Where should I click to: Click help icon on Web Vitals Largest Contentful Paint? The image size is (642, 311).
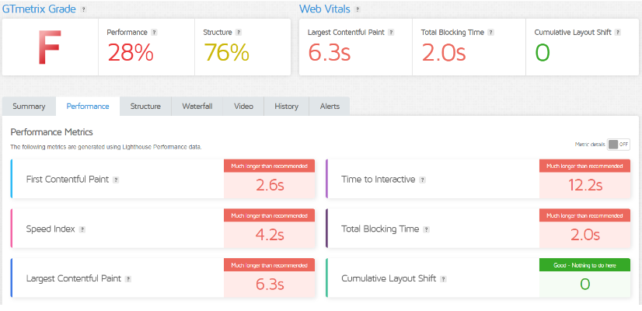(x=391, y=33)
